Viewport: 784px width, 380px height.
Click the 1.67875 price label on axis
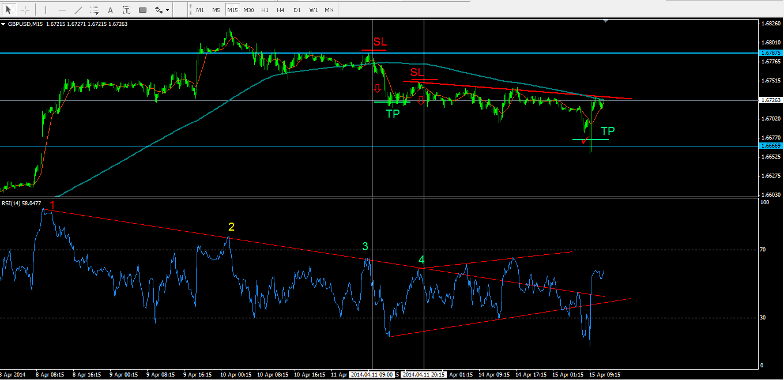[770, 52]
